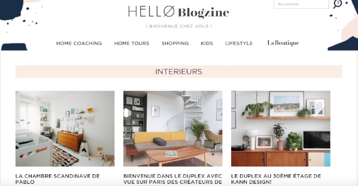Open the LIFESTYLE navigation item
This screenshot has height=186, width=358.
239,43
